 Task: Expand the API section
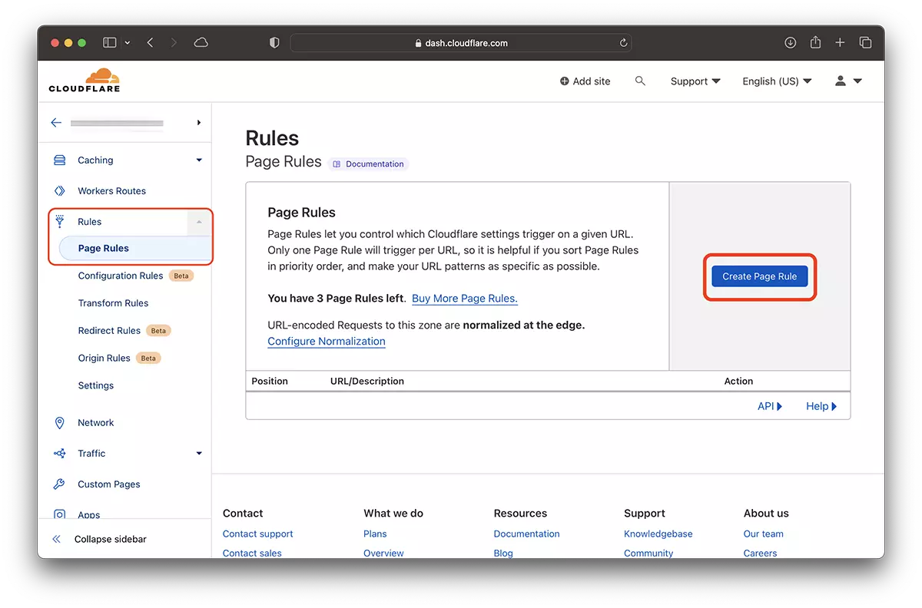[770, 406]
